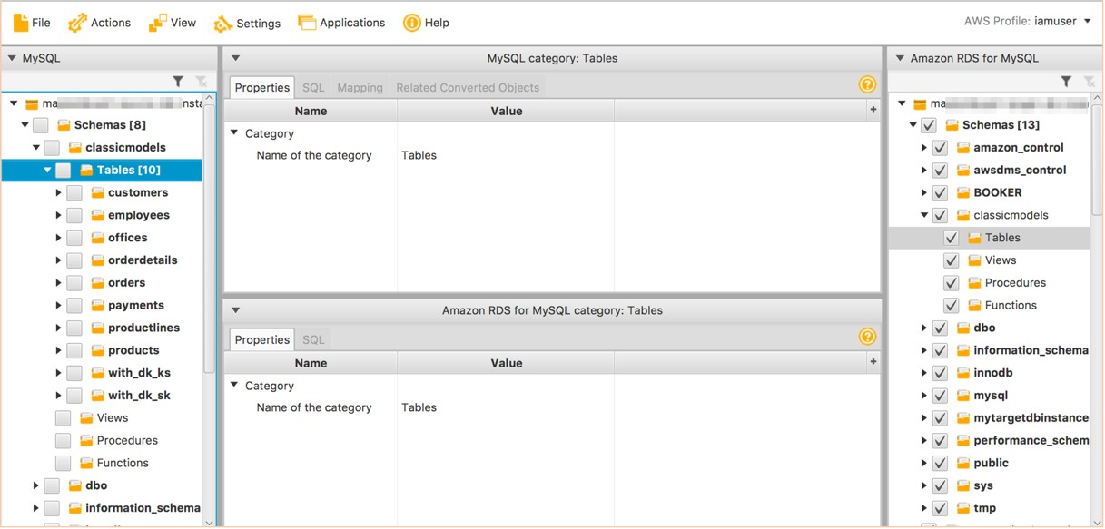Click the Applications icon in the menu bar

305,22
